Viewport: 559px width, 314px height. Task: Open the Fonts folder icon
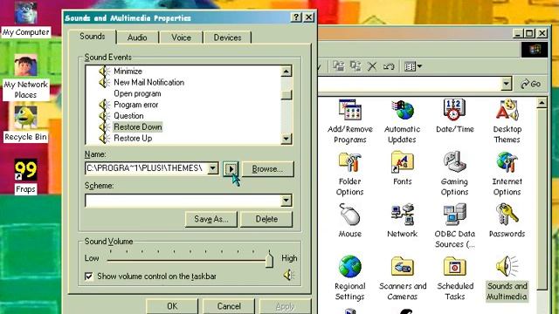point(402,162)
